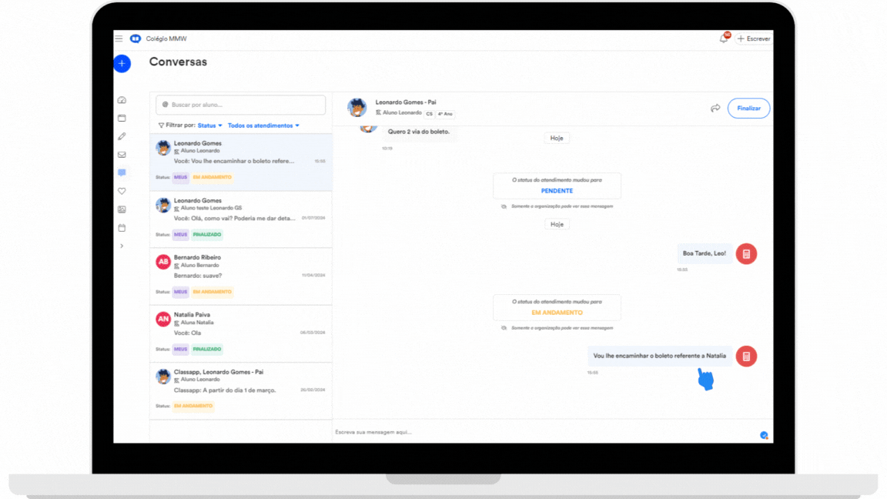Select the Bernardo Ribeiro conversation
Screen dimensions: 887x499
coord(241,276)
